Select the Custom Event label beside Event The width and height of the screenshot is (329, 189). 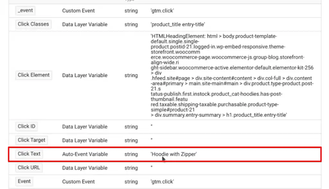(78, 181)
